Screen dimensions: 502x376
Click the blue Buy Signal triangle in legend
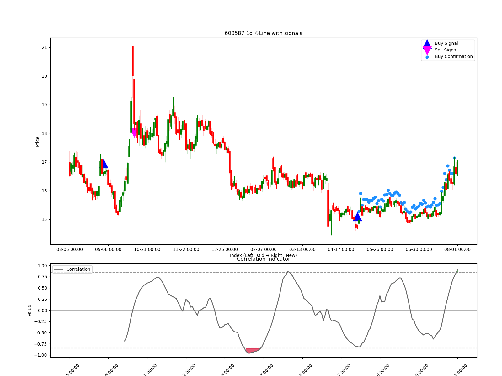coord(427,44)
